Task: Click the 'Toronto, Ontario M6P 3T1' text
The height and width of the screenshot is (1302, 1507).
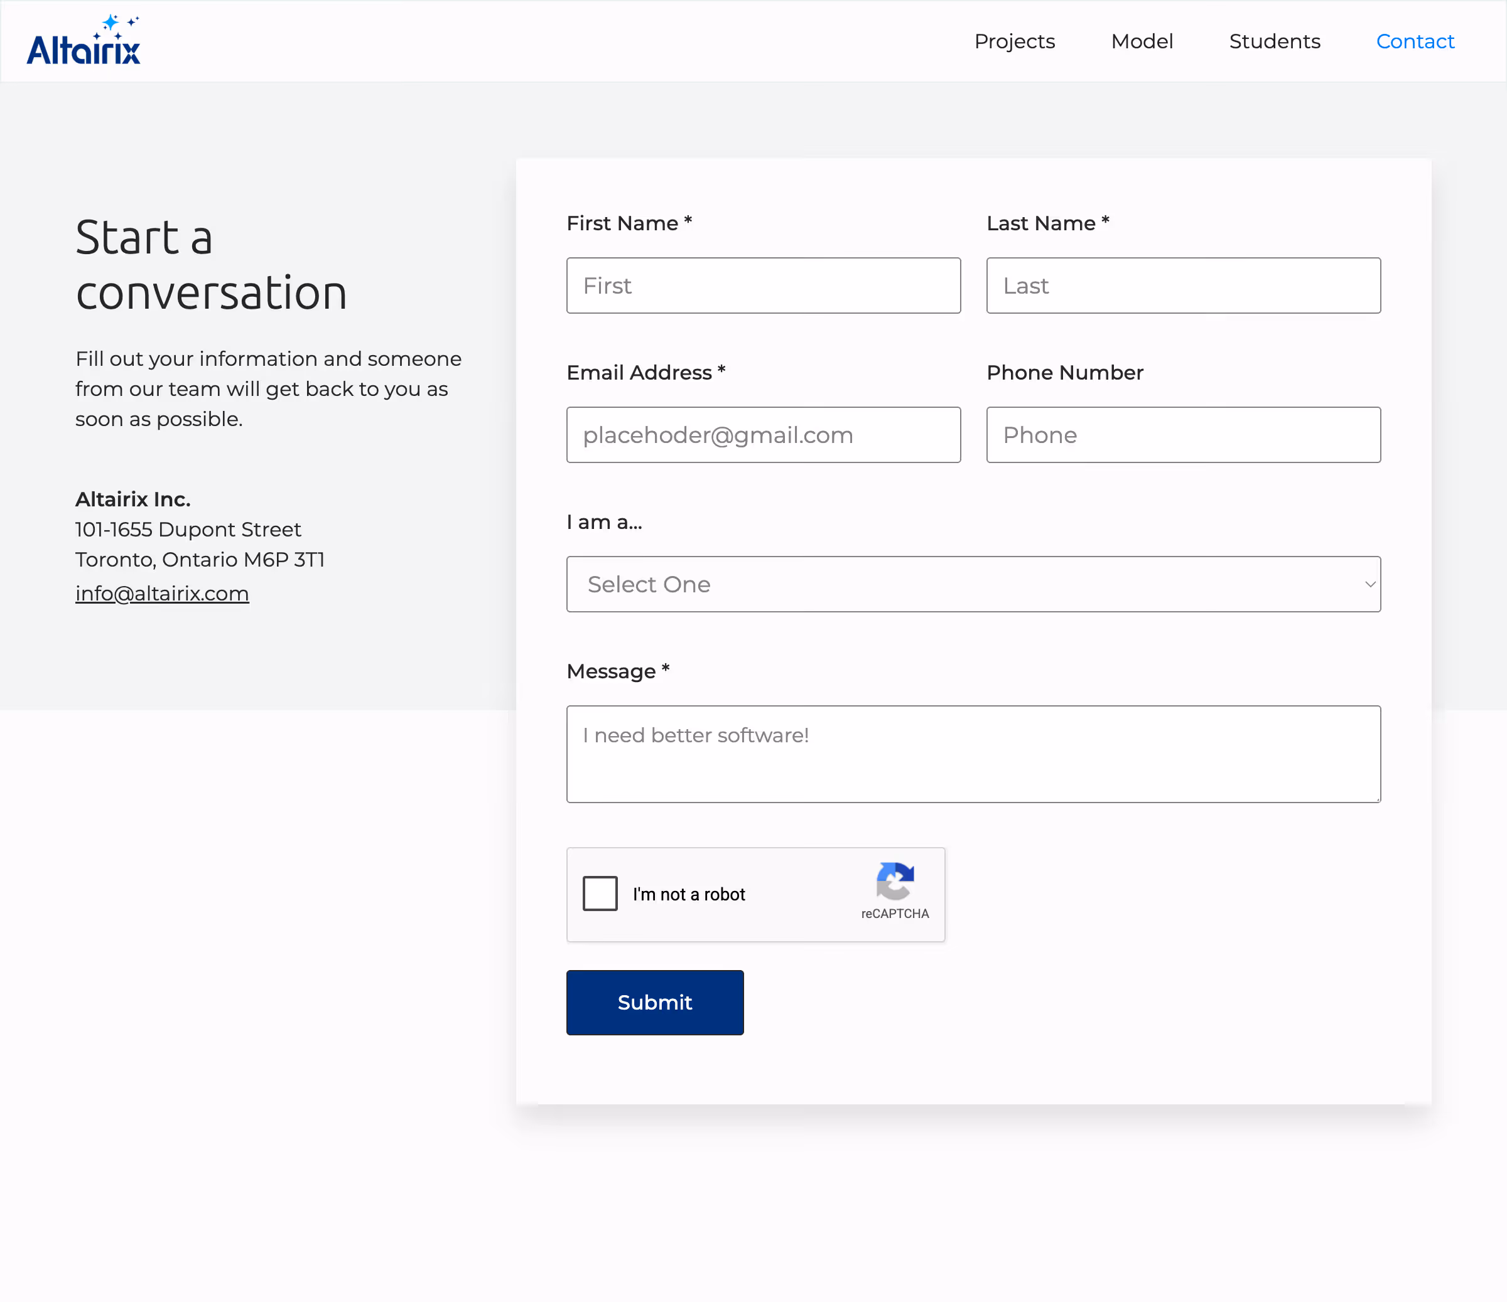Action: click(200, 560)
